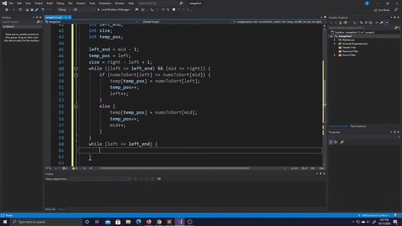Expand the References node
Viewport: 402px width, 226px height.
pyautogui.click(x=335, y=40)
